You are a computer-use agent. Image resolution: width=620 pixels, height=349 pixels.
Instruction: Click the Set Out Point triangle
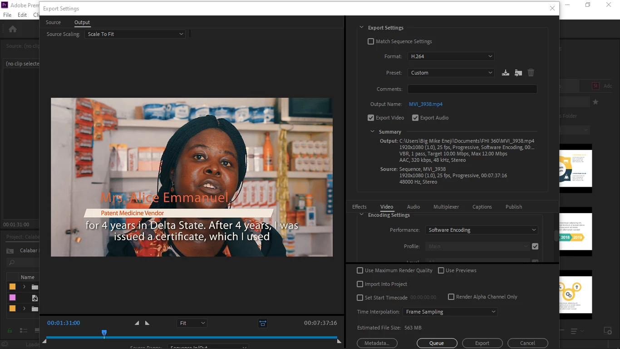[147, 323]
